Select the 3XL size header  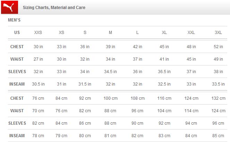click(x=218, y=33)
